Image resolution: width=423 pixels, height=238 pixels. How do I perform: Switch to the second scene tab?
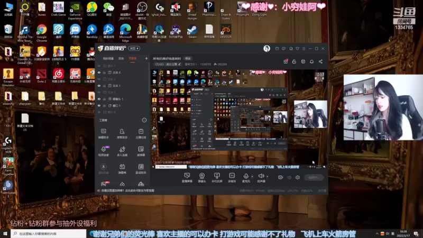pyautogui.click(x=121, y=58)
